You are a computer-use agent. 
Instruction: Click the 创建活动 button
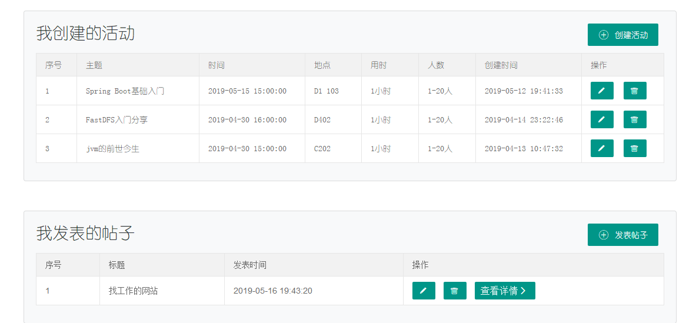622,35
